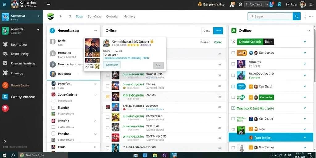Viewport: 316px width, 158px height.
Task: Open the user profile avatar at top right
Action: (x=302, y=4)
